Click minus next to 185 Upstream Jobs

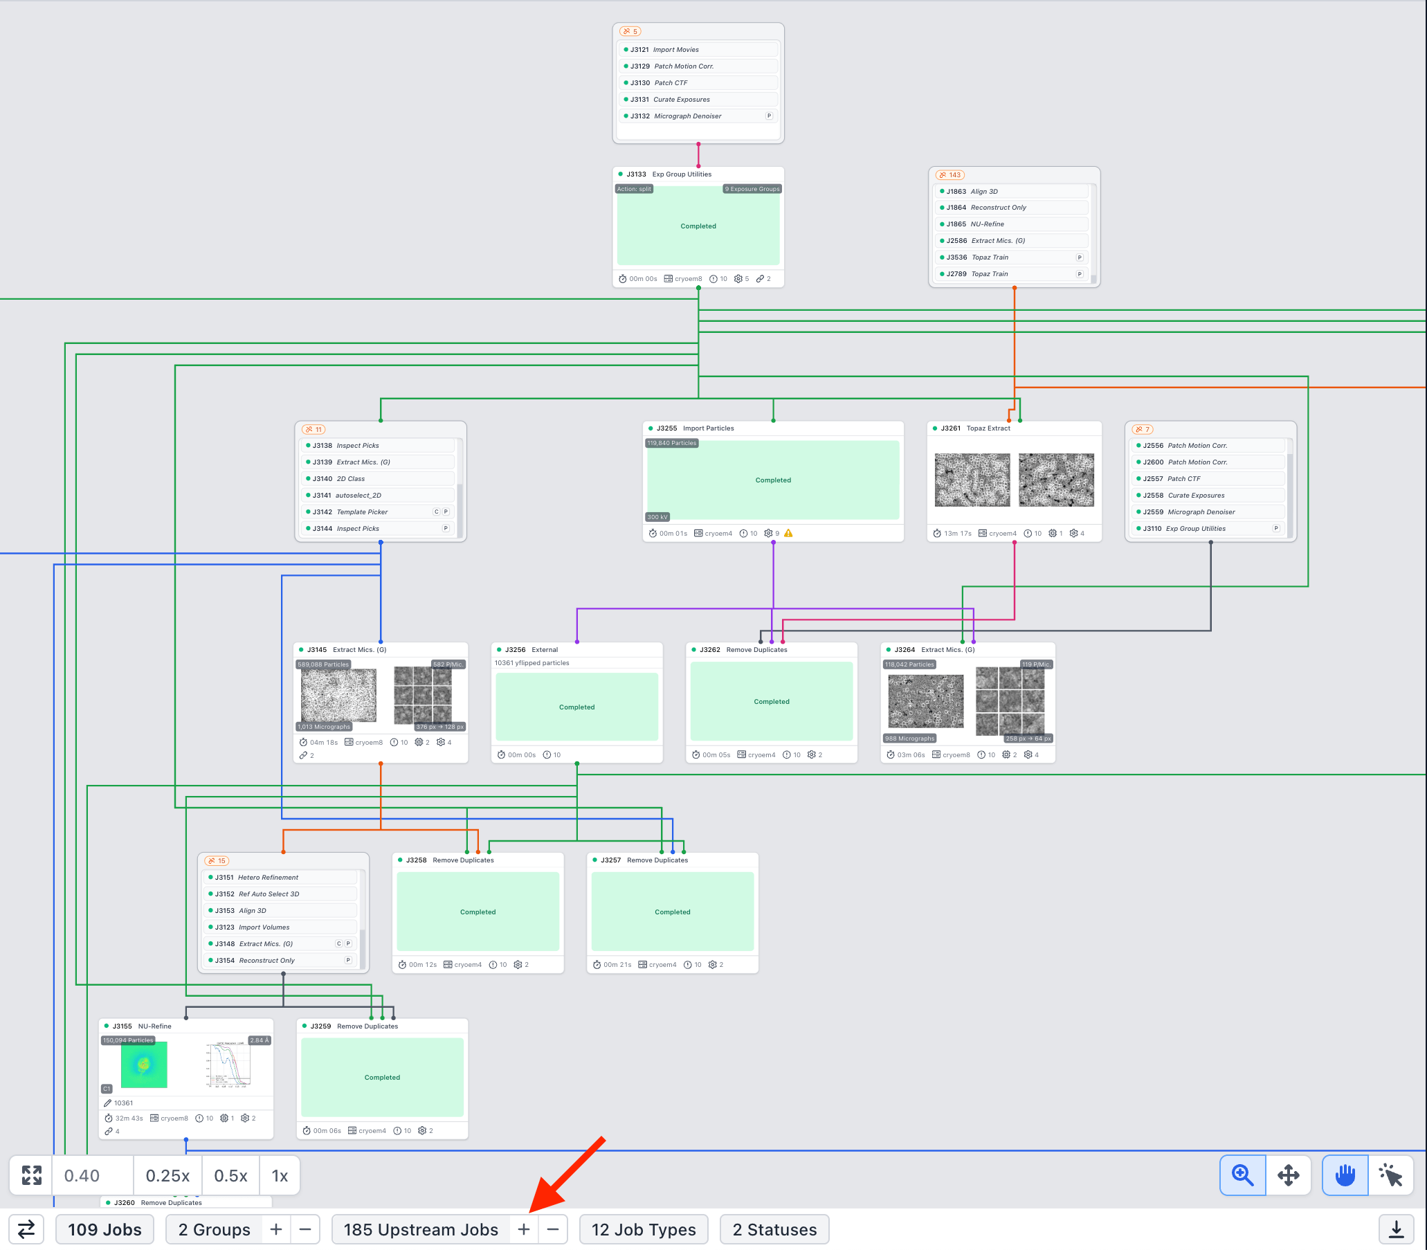coord(553,1229)
